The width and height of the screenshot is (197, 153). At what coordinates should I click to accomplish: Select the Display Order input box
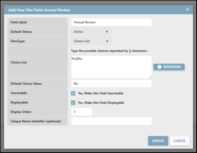point(81,112)
